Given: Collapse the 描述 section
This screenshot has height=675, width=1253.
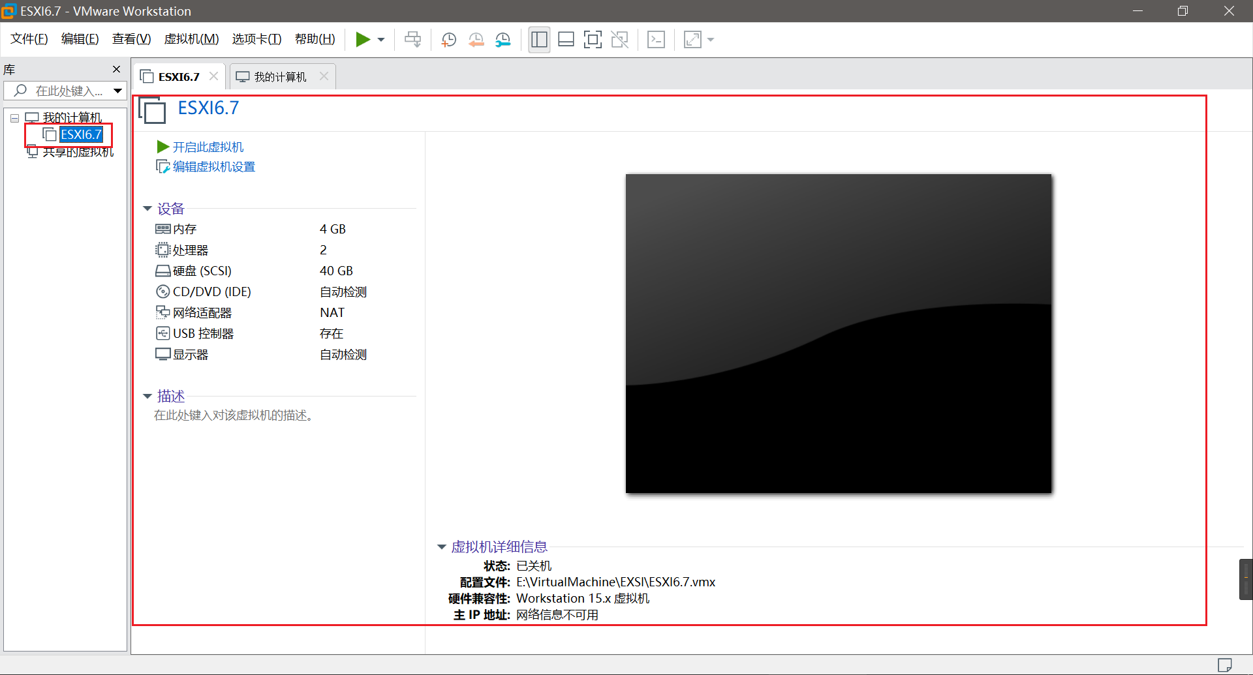Looking at the screenshot, I should coord(147,396).
